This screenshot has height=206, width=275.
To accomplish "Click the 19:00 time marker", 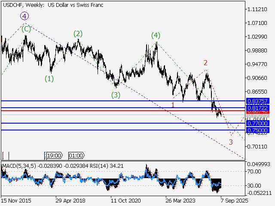I will 54,155.
